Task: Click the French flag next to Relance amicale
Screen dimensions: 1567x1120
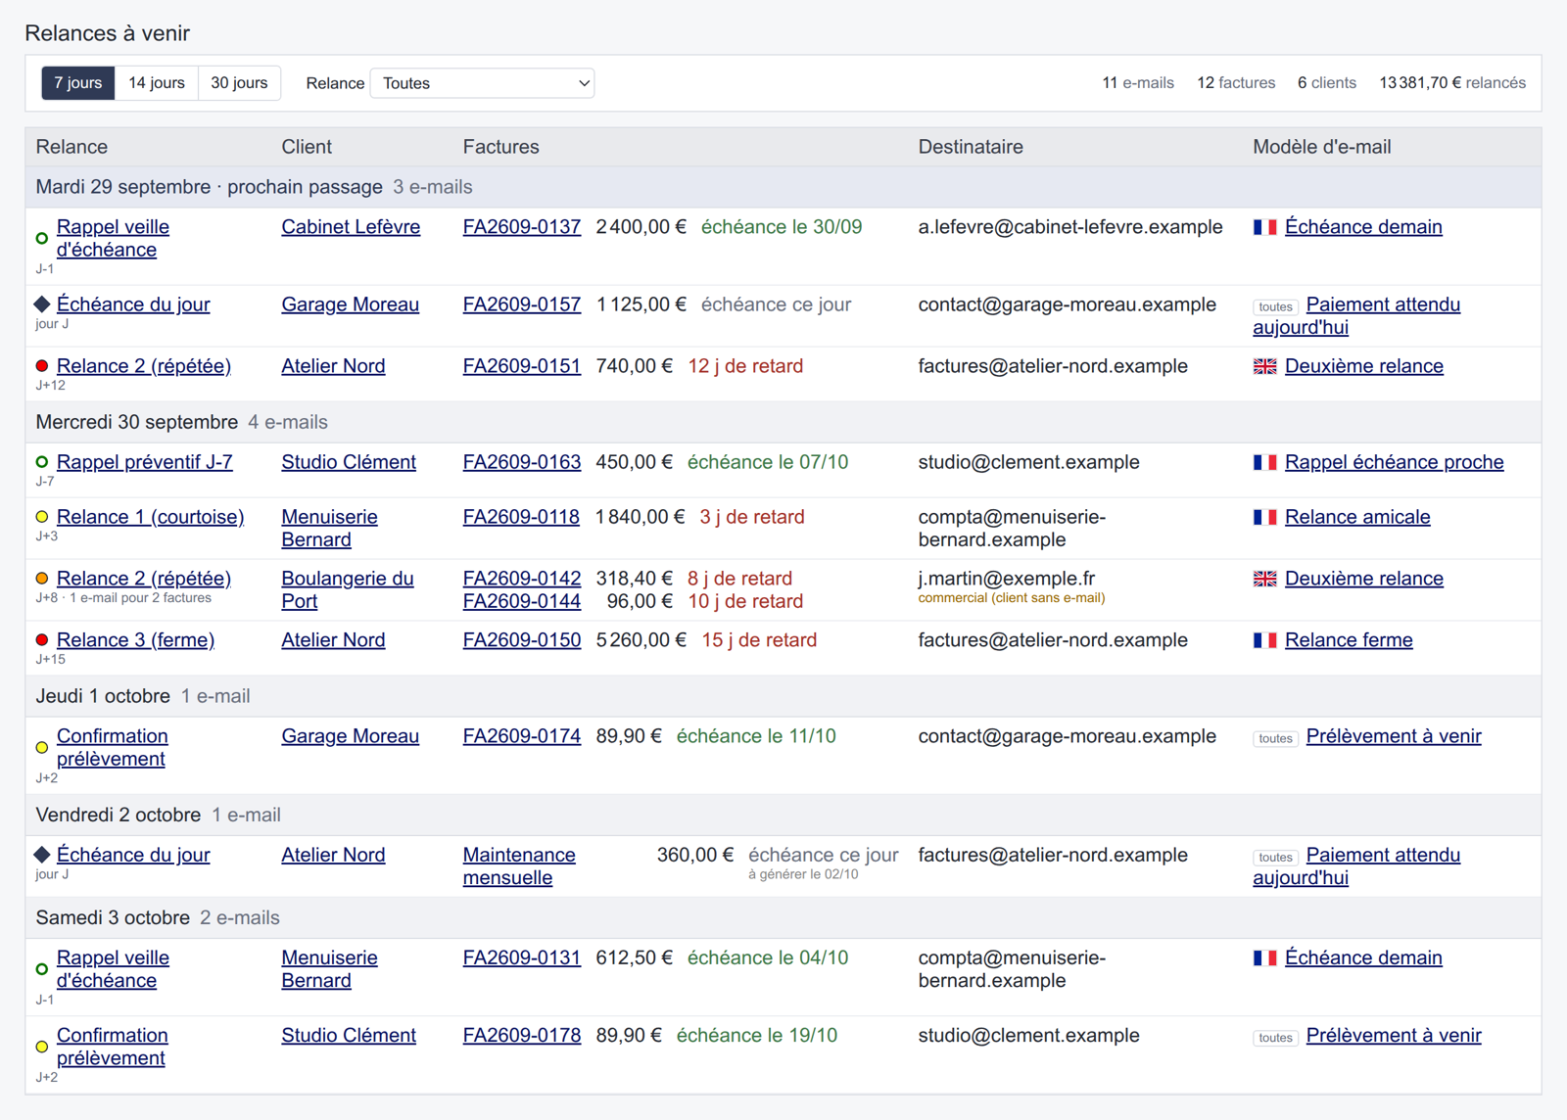Action: [x=1264, y=517]
